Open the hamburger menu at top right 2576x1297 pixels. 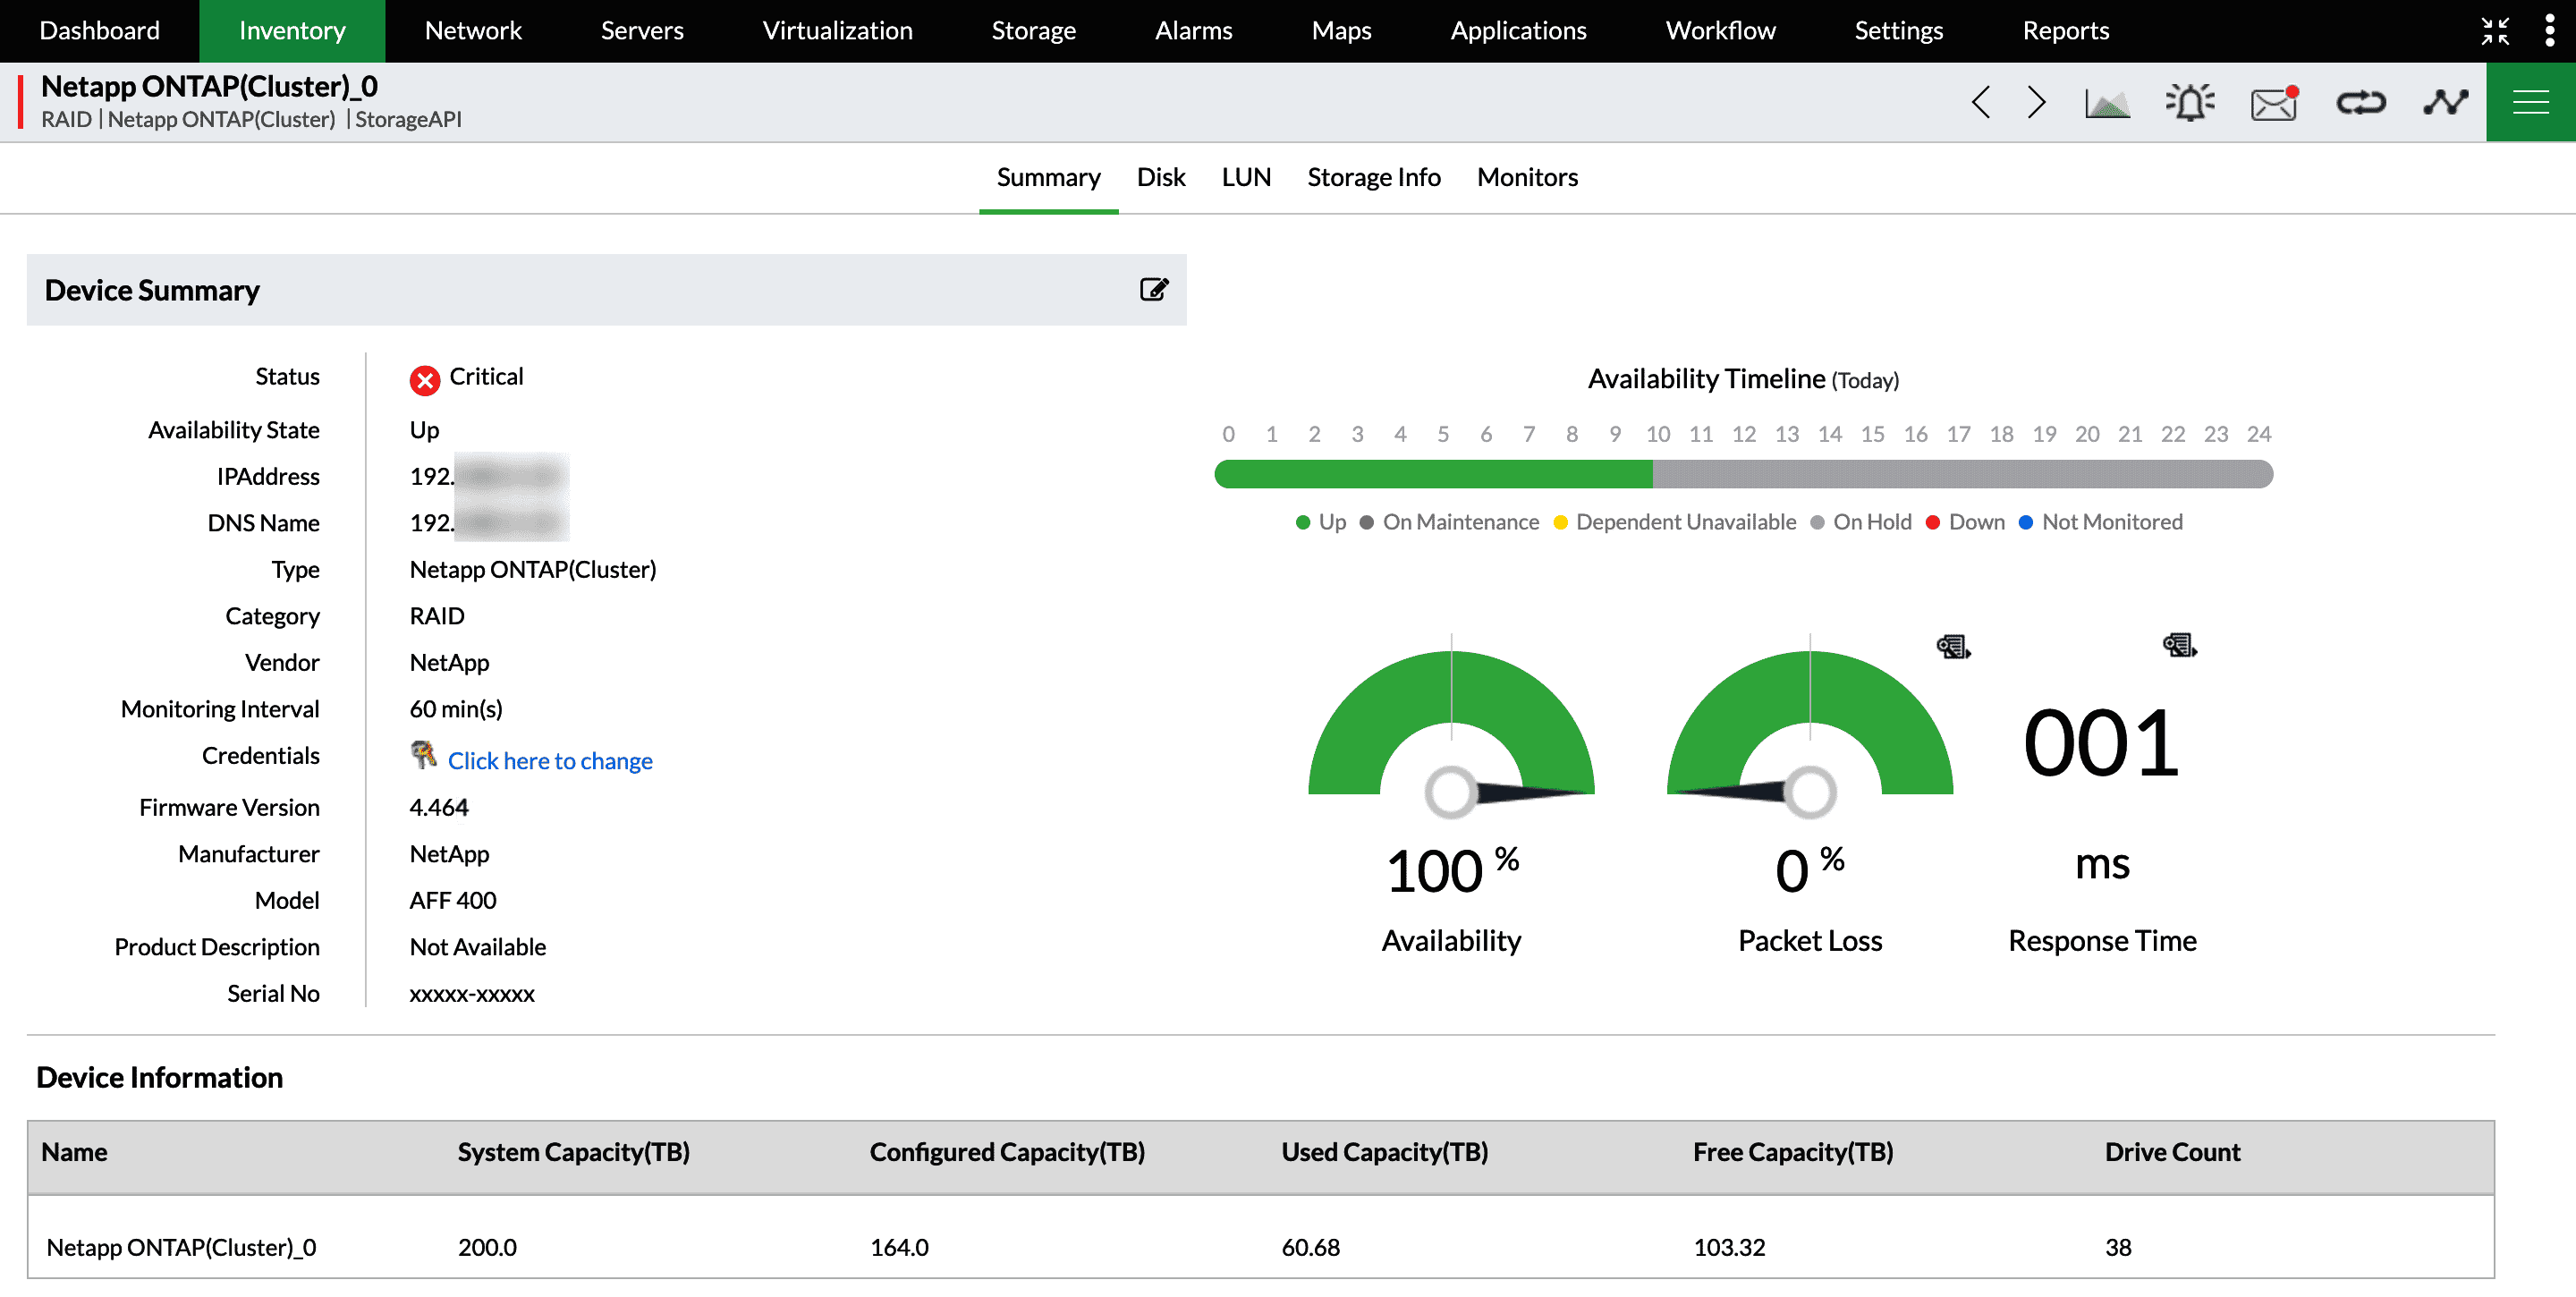tap(2531, 101)
